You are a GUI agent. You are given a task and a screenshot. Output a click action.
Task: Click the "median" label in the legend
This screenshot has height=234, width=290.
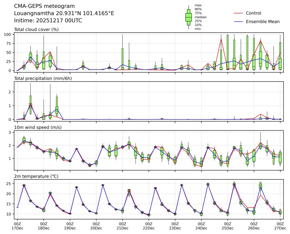[x=198, y=17]
